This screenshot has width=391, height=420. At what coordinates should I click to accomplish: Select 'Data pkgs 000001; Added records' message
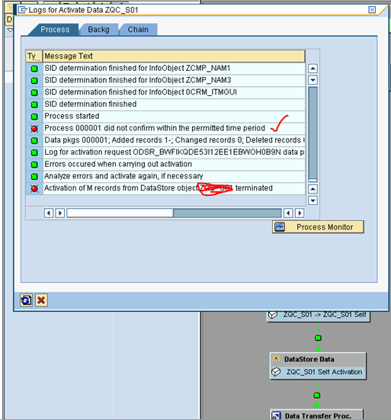tap(174, 140)
